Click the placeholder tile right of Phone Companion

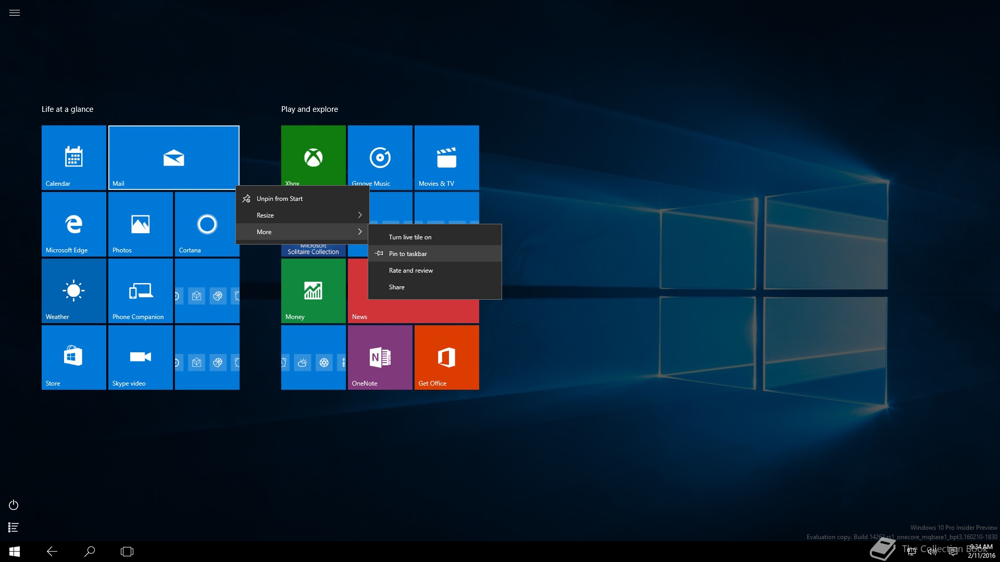pos(207,291)
